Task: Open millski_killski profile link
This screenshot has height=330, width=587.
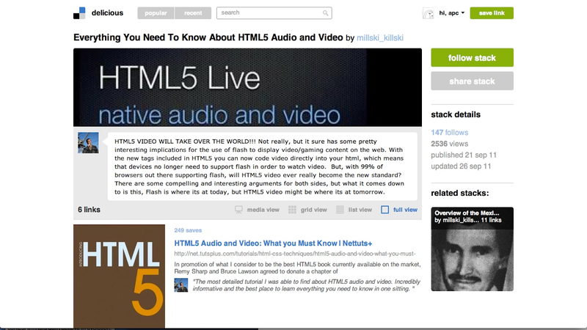Action: click(x=380, y=38)
